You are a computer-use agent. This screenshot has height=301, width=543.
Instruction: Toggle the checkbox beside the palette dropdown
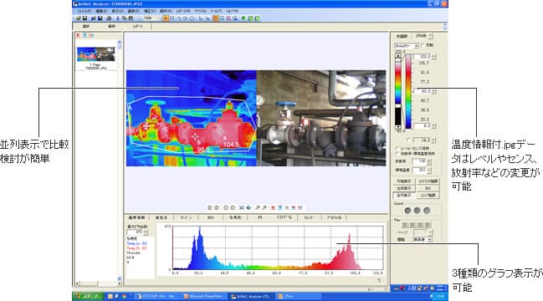coord(423,45)
